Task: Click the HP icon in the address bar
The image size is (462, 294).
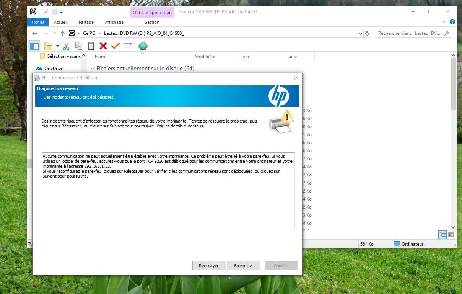Action: coord(72,33)
